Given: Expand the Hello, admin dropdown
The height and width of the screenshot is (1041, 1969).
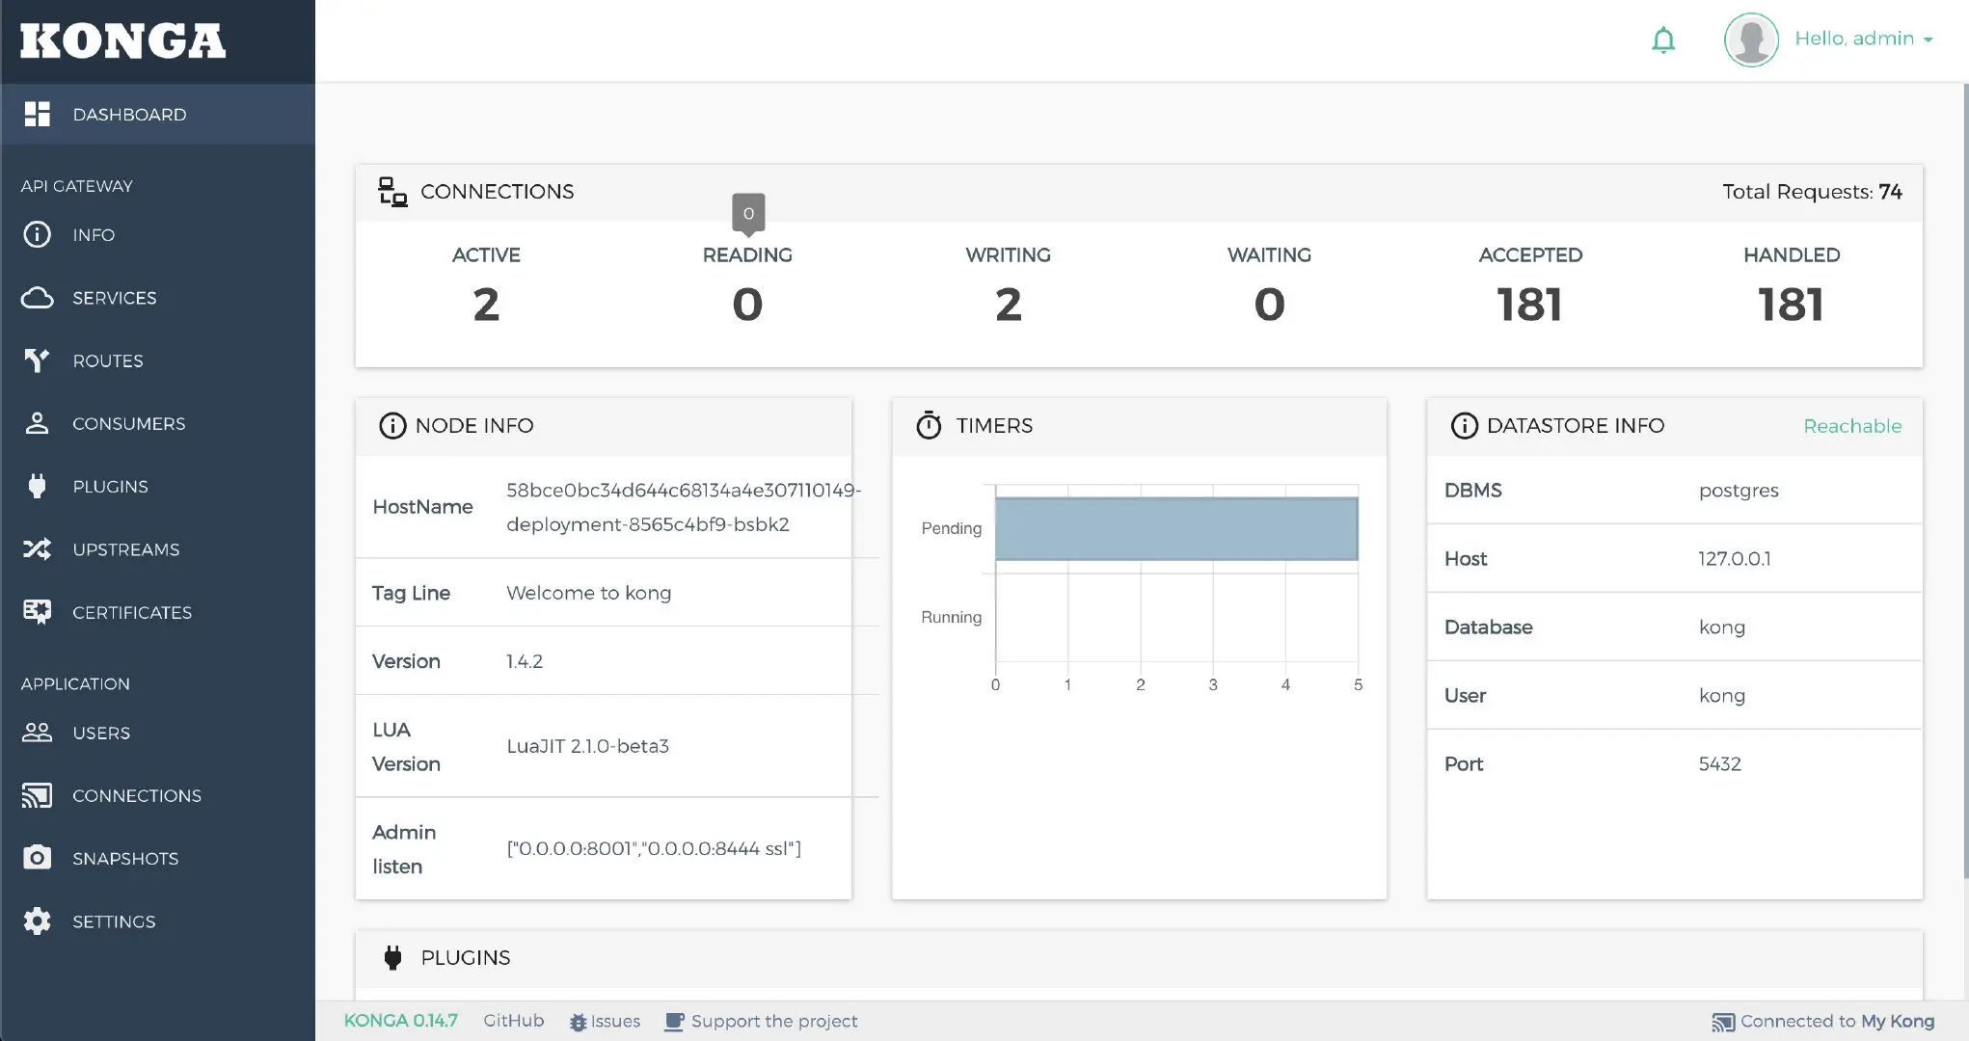Looking at the screenshot, I should (x=1863, y=39).
